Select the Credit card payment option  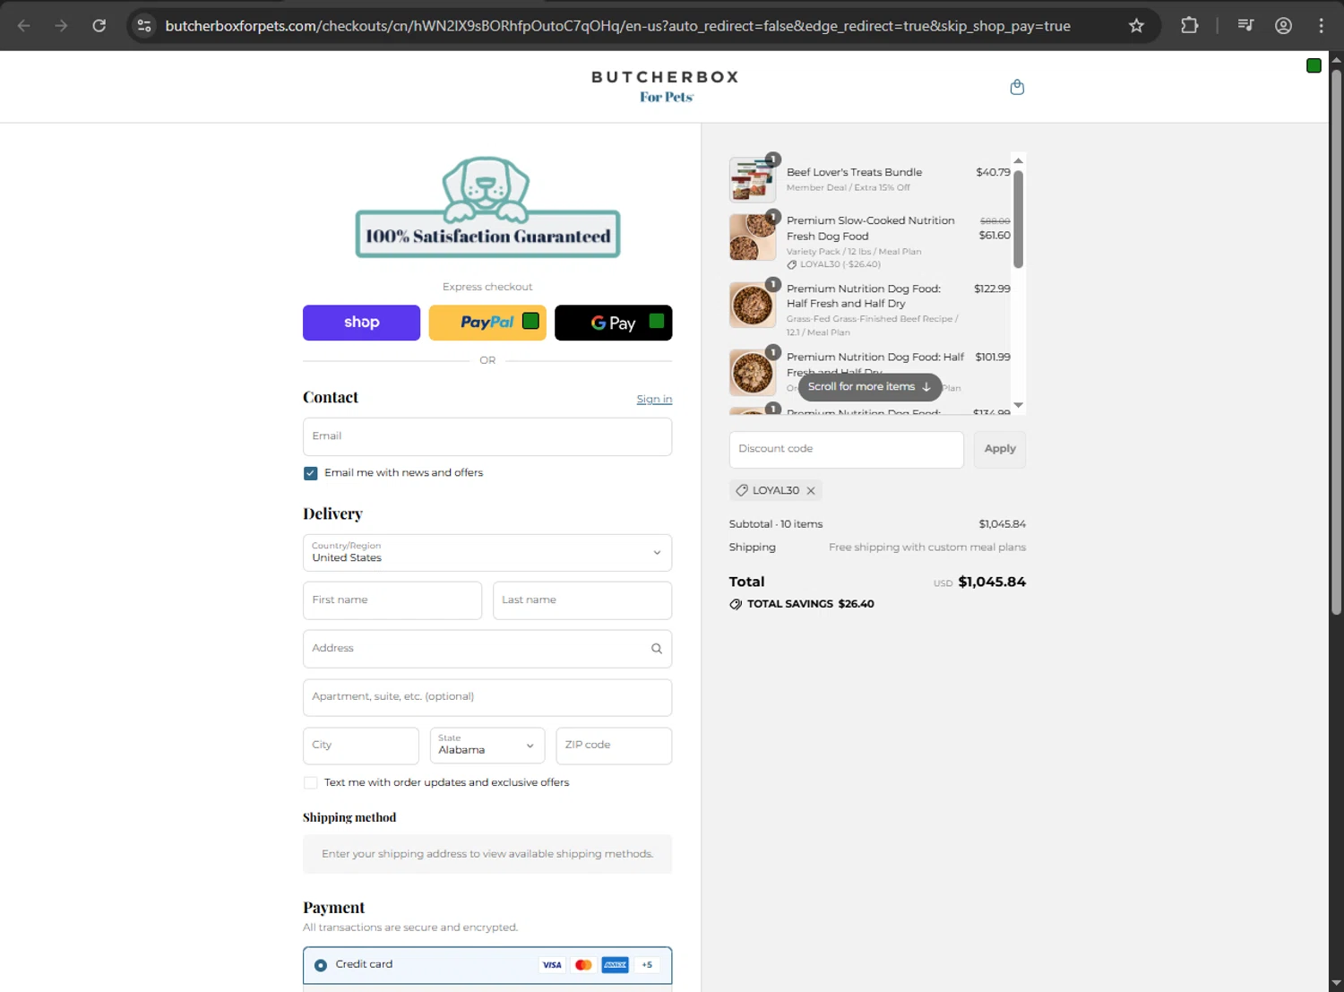pos(321,965)
